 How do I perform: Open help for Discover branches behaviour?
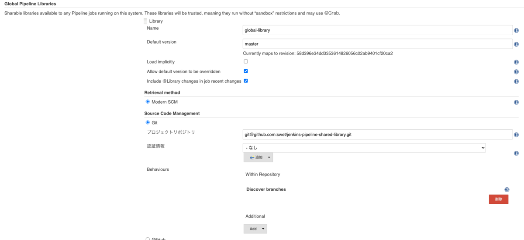[x=507, y=190]
